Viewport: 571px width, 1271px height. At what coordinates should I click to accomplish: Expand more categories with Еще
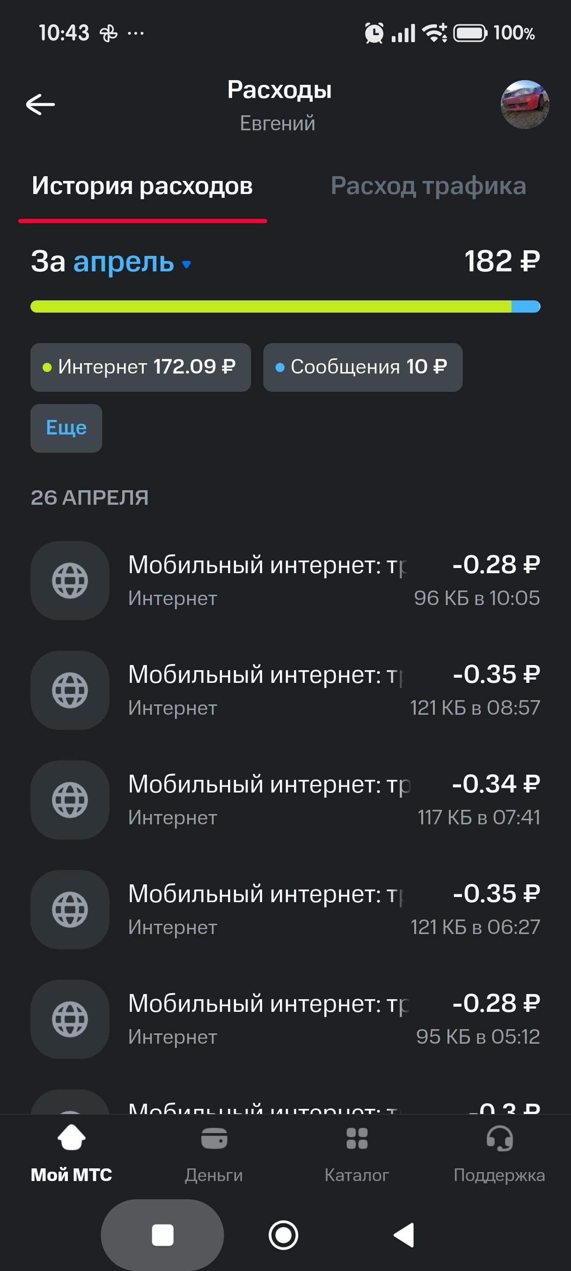coord(66,428)
